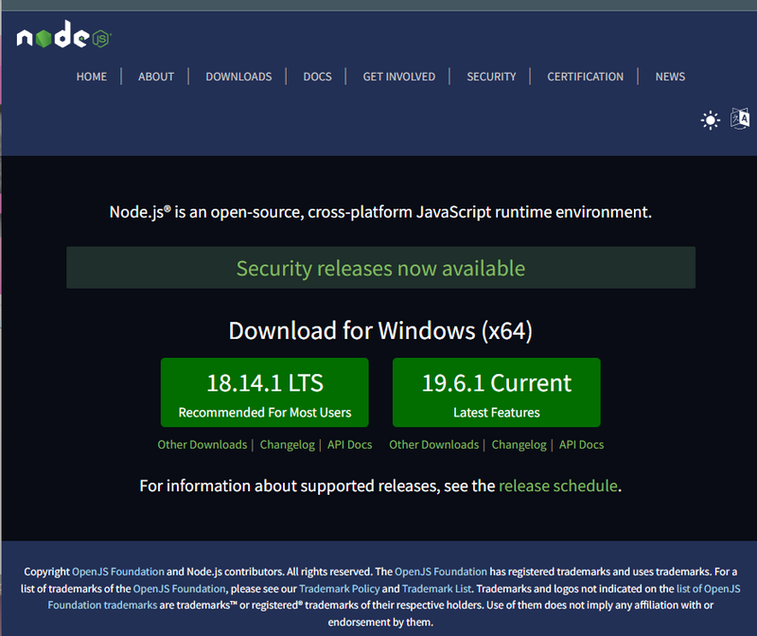Click the Security releases now available banner
This screenshot has width=757, height=636.
point(380,268)
